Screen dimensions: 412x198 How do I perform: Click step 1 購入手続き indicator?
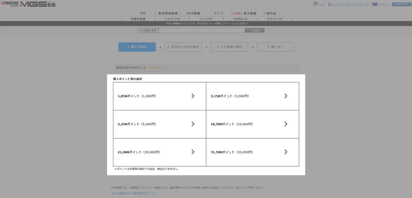click(x=137, y=47)
